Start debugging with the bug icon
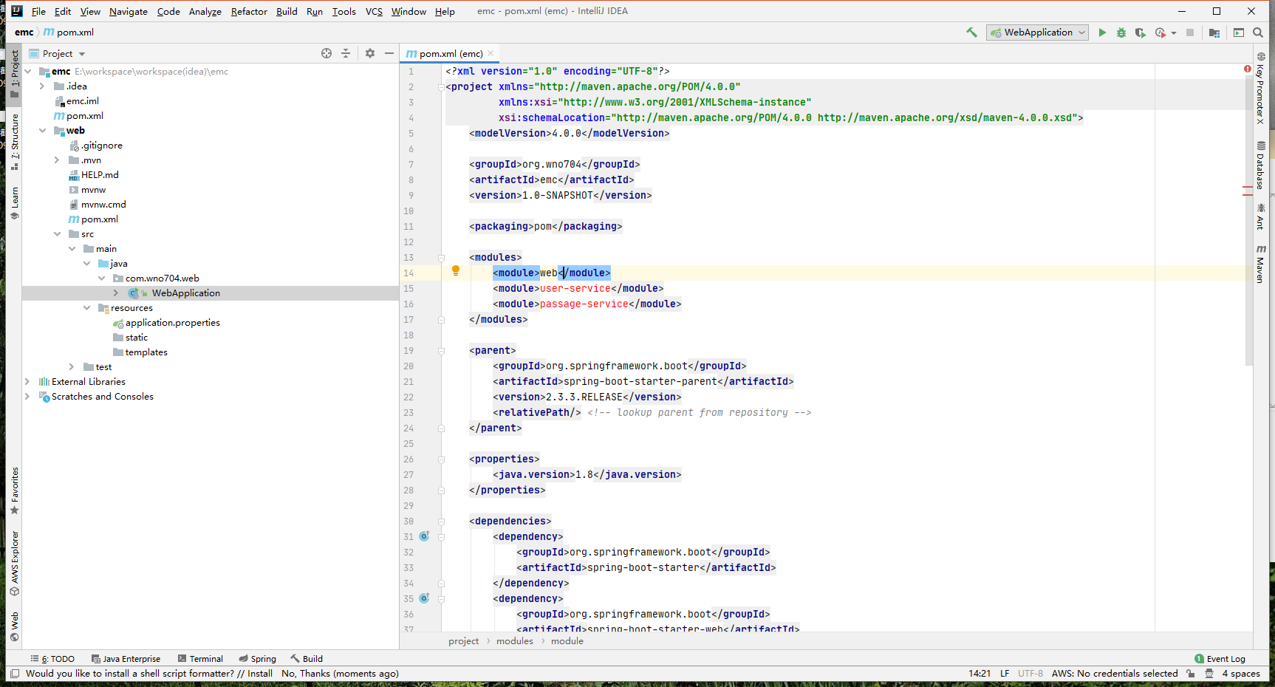 (1121, 33)
